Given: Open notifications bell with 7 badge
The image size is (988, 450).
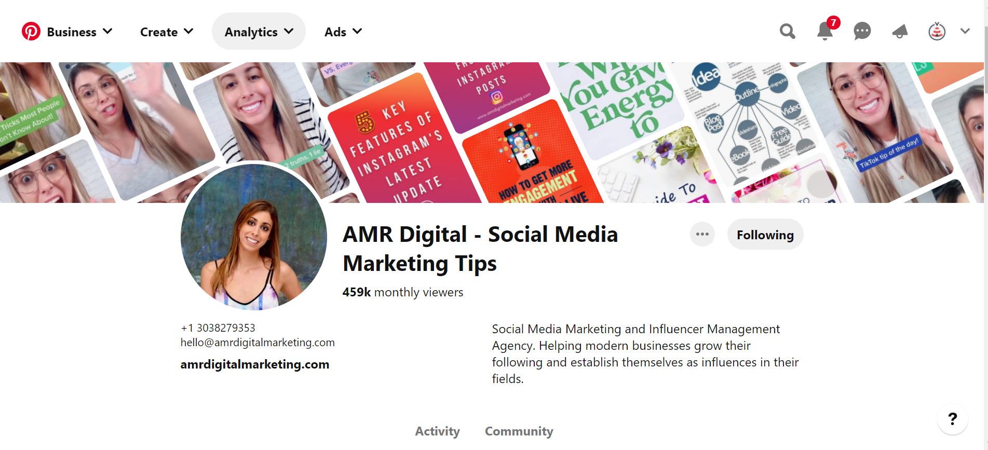Looking at the screenshot, I should point(824,32).
